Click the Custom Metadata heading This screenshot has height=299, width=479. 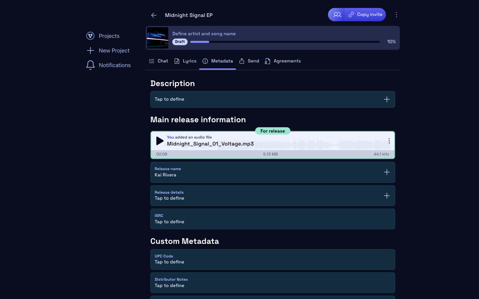coord(185,241)
